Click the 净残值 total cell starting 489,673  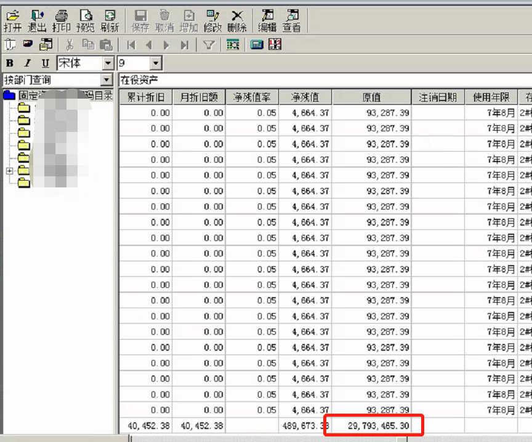pos(305,426)
